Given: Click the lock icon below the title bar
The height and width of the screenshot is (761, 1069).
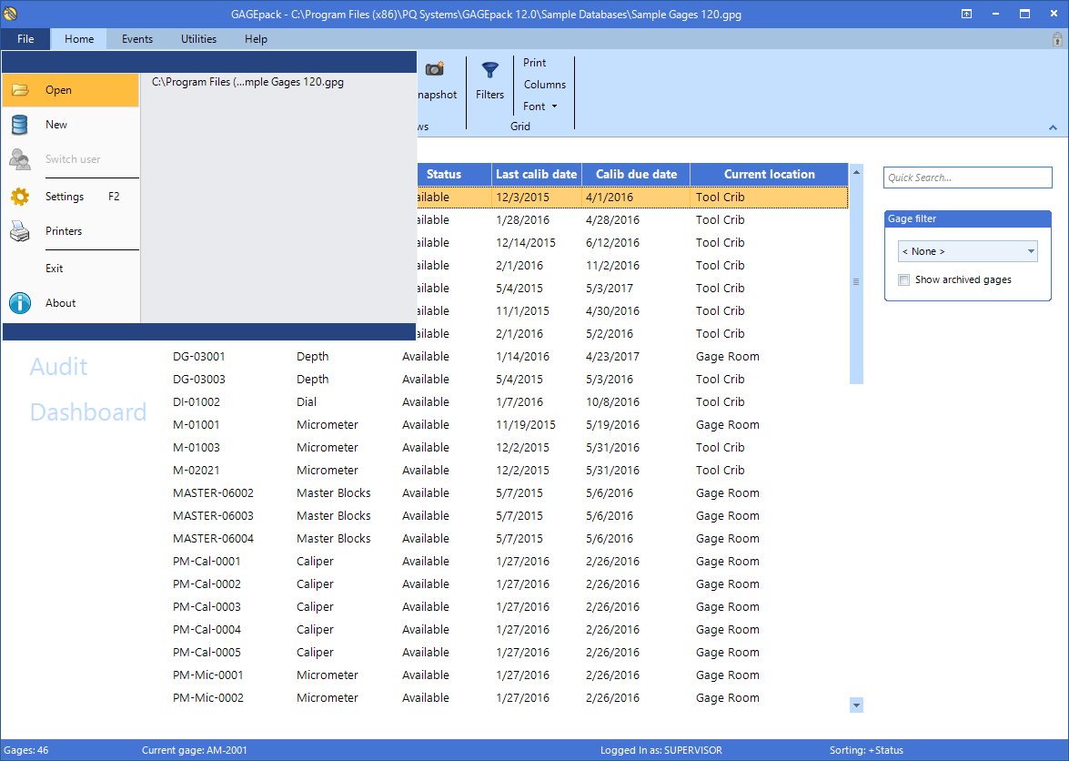Looking at the screenshot, I should [x=1057, y=40].
